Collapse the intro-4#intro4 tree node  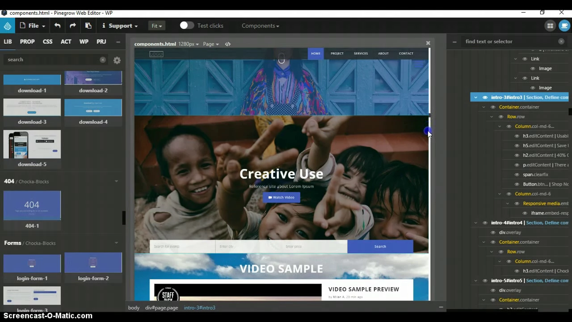[x=475, y=223]
